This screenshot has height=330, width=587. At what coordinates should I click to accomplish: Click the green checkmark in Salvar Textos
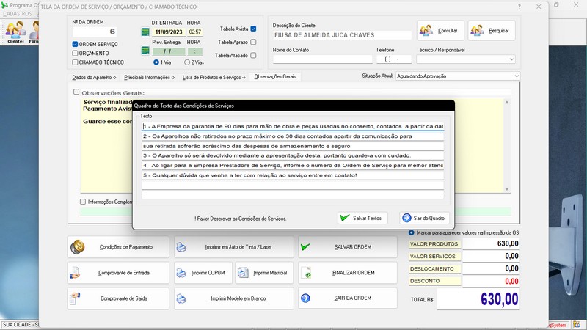point(345,218)
